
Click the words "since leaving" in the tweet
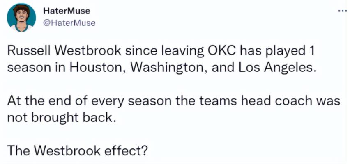pos(164,52)
